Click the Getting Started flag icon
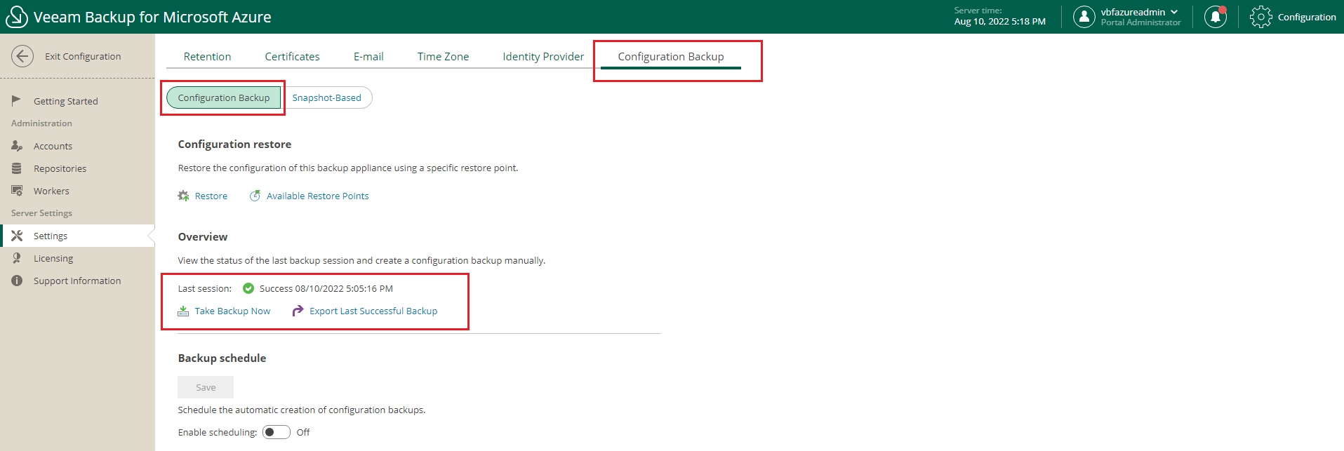 pyautogui.click(x=16, y=100)
